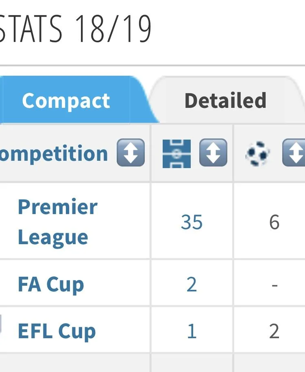Viewport: 305px width, 372px height.
Task: Sort appearances column with arrows icon
Action: pyautogui.click(x=213, y=153)
